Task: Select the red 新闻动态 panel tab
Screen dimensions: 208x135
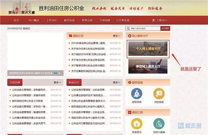Action: click(x=74, y=82)
